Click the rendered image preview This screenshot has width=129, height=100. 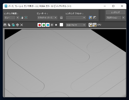pyautogui.click(x=65, y=63)
